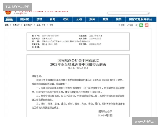Go to the 政策 navigation tab
Screen dimensions: 161x128
[x=66, y=19]
